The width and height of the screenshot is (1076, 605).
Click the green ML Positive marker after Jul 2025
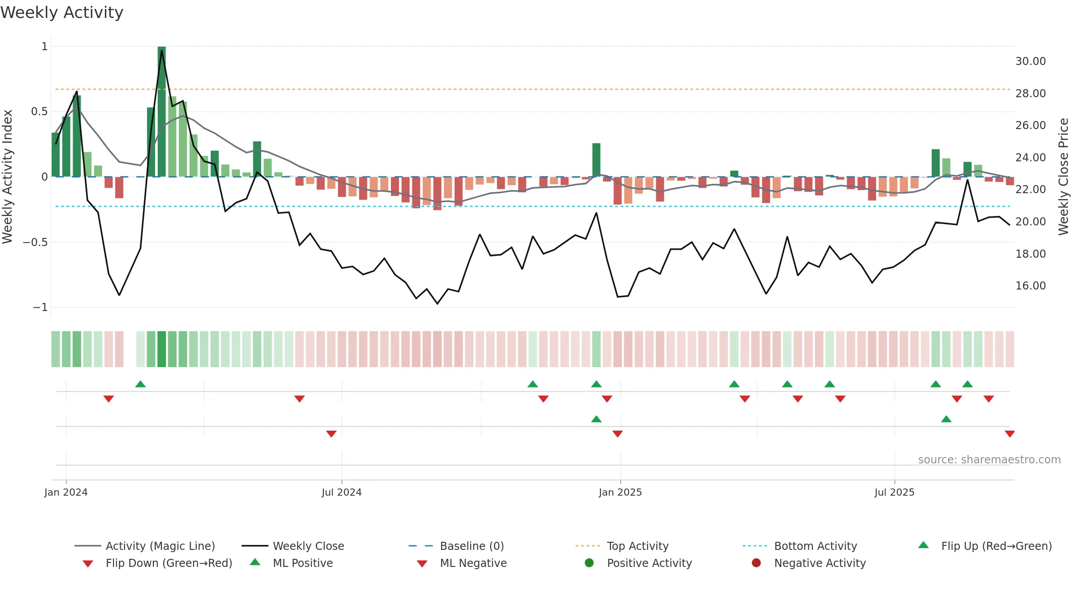point(946,419)
